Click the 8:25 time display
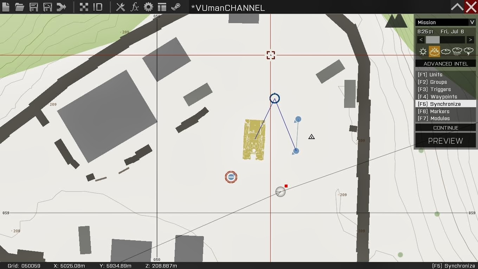478x269 pixels. [425, 32]
